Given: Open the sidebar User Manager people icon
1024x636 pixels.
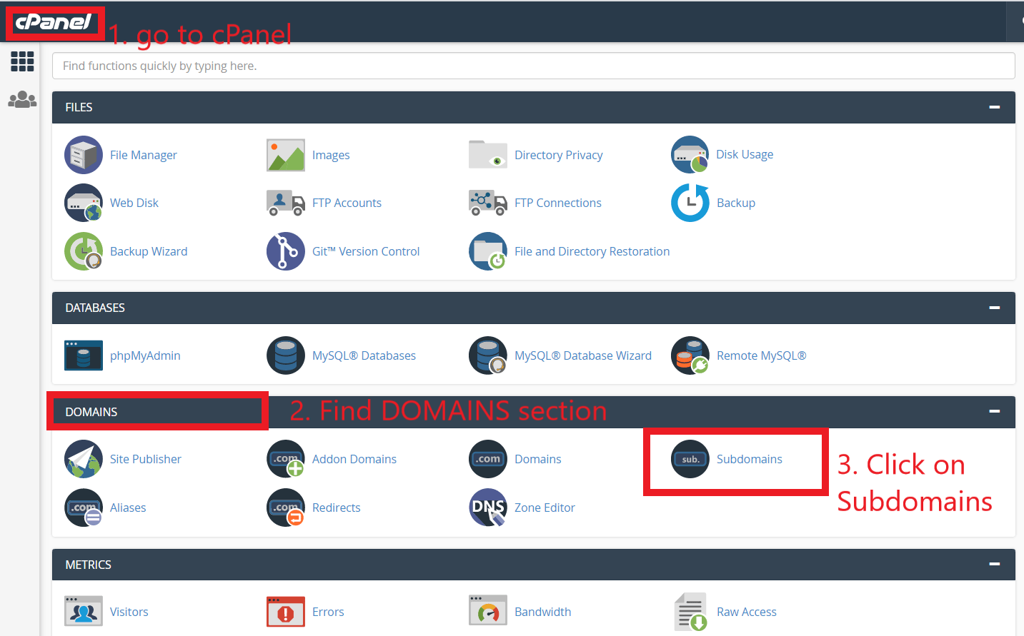Looking at the screenshot, I should pos(22,99).
